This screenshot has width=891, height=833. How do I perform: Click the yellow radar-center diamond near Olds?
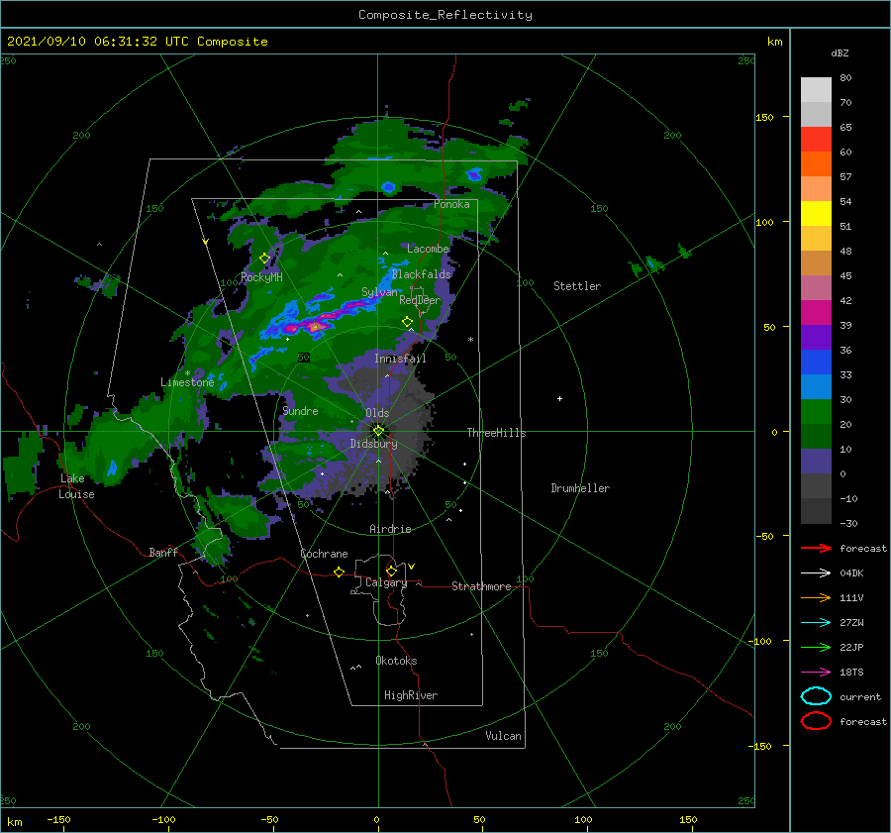click(378, 431)
